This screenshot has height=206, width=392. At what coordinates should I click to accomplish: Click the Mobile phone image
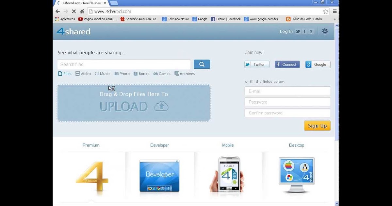pyautogui.click(x=227, y=174)
